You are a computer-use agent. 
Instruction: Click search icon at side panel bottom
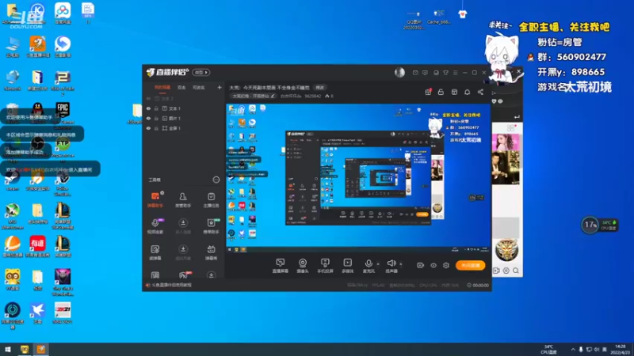(516, 271)
